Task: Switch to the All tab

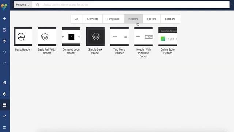Action: pyautogui.click(x=77, y=19)
